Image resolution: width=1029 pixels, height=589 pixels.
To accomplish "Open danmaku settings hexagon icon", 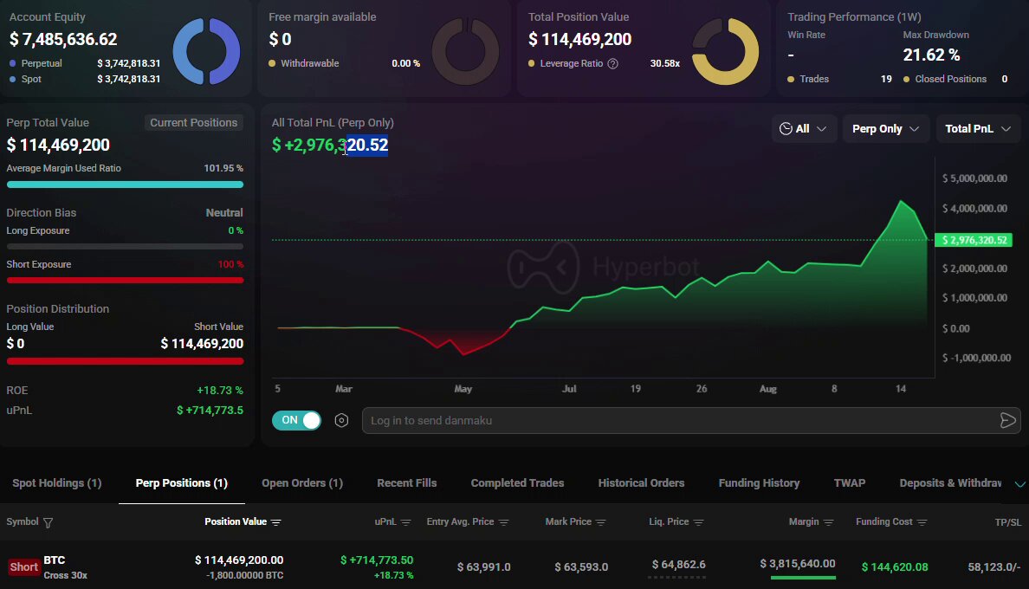I will (341, 420).
